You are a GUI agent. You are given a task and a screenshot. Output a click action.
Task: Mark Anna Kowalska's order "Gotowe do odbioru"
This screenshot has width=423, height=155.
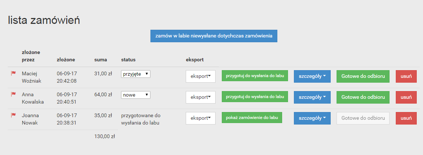(363, 97)
